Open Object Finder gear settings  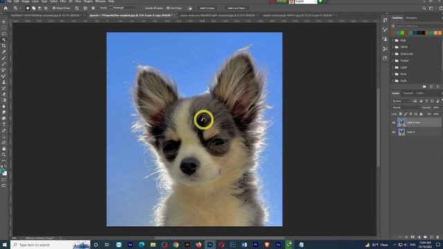93,8
